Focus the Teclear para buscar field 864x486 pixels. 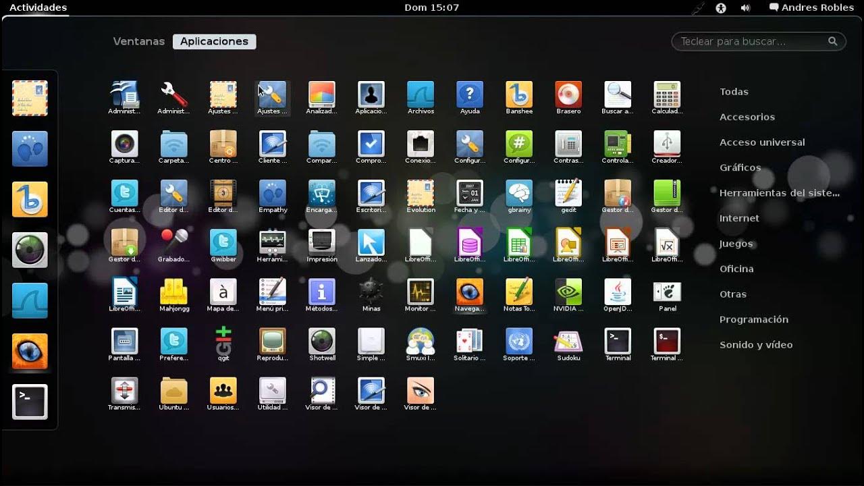point(759,41)
